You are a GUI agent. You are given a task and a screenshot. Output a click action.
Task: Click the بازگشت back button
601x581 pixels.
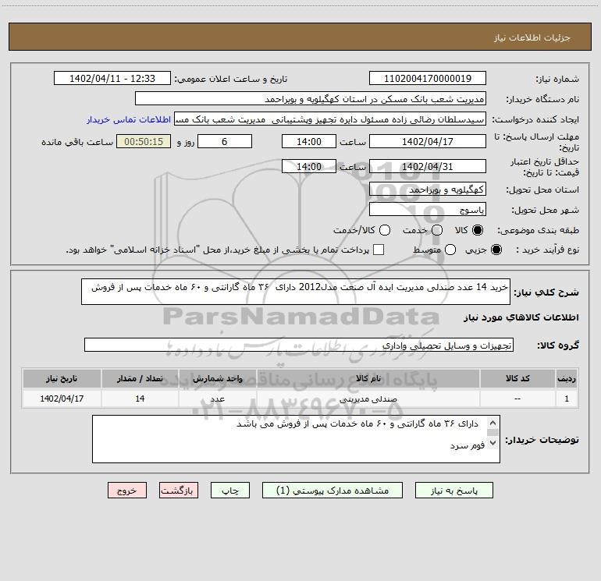[x=179, y=491]
